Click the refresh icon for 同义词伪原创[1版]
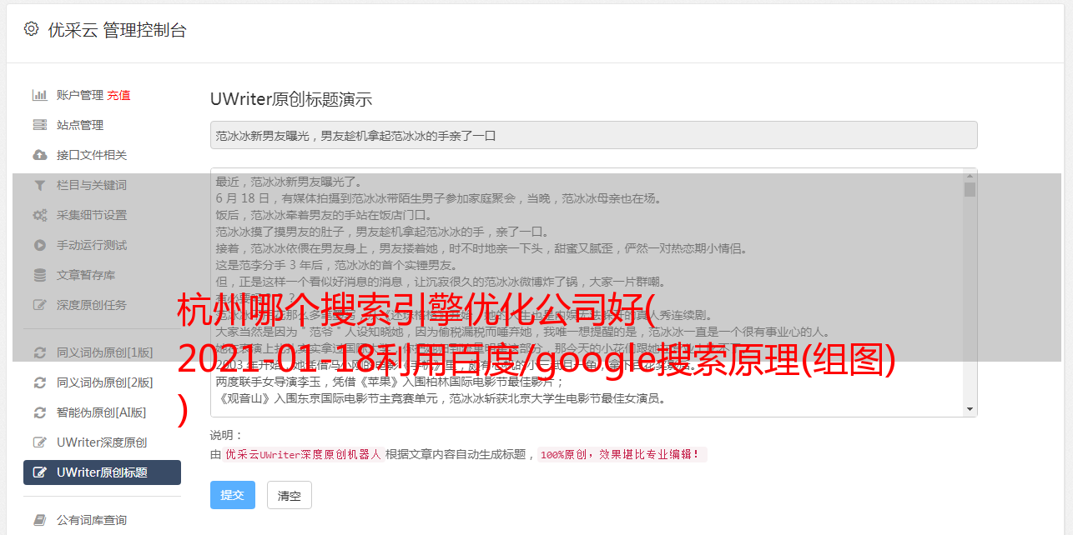Image resolution: width=1073 pixels, height=535 pixels. [x=39, y=352]
